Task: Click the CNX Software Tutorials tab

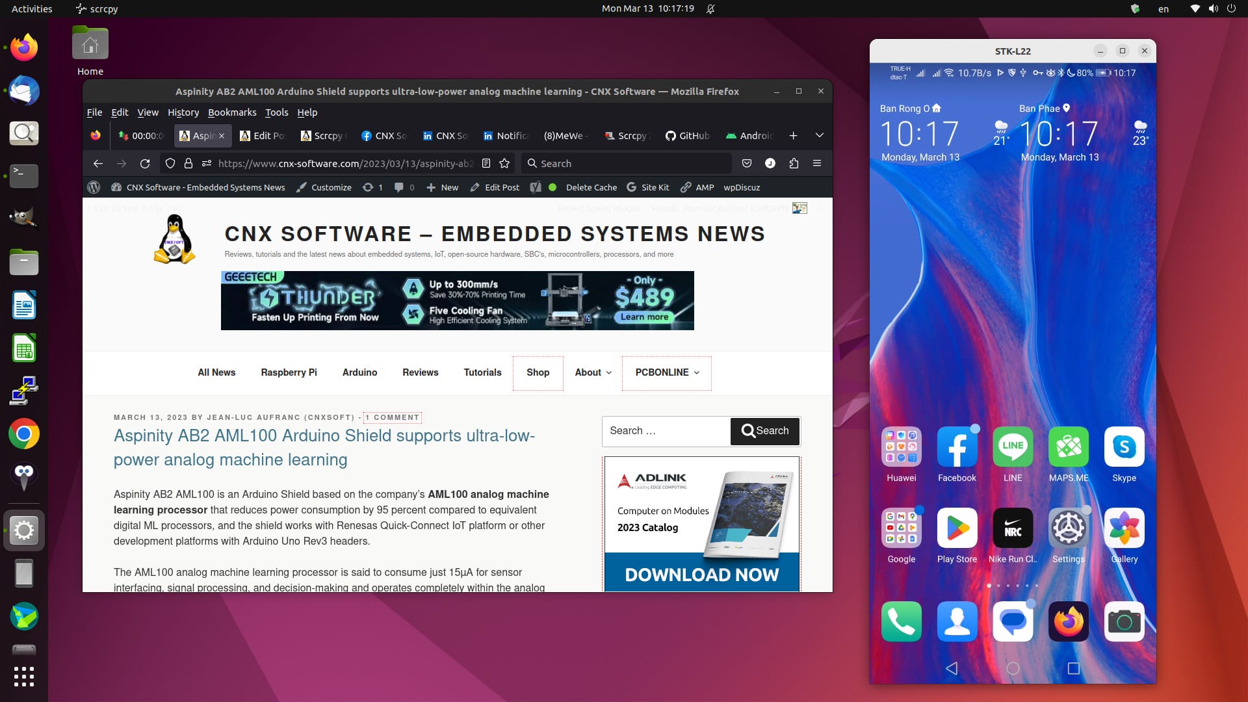Action: coord(482,372)
